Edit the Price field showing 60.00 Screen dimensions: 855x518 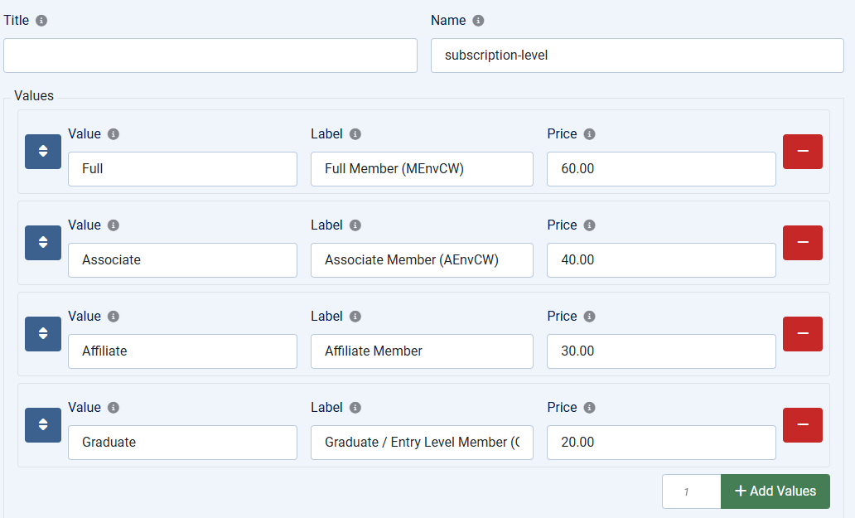[x=661, y=169]
